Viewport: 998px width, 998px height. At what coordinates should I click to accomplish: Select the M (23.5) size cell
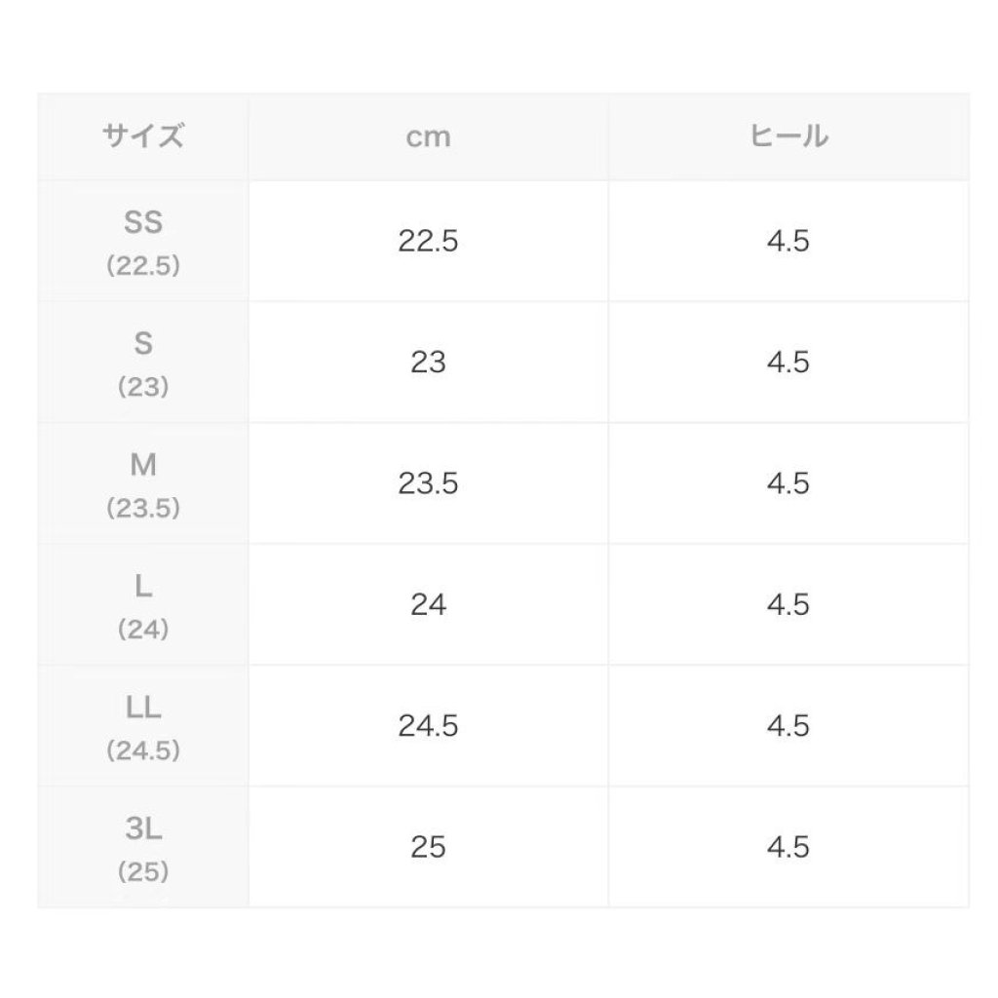point(143,484)
